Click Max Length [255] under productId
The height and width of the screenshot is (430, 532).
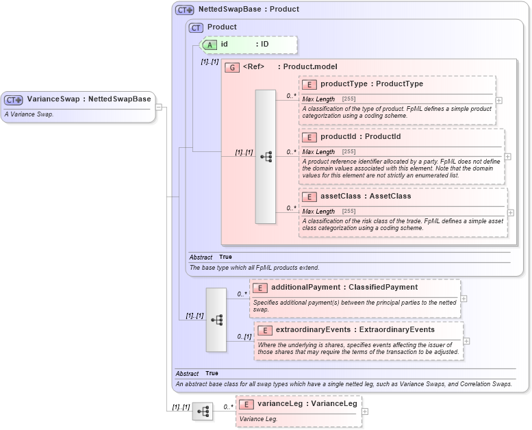329,152
